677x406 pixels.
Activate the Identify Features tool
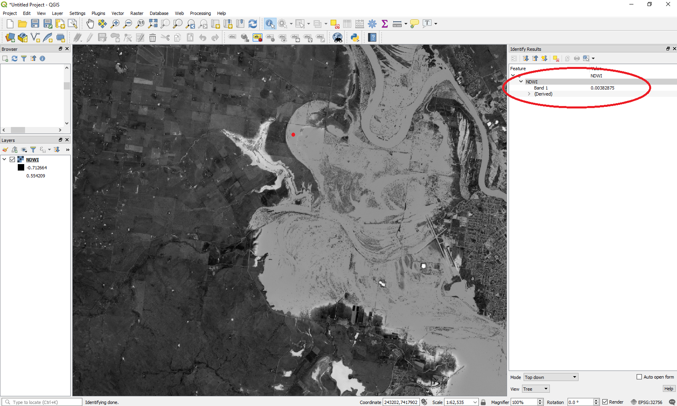click(x=270, y=24)
